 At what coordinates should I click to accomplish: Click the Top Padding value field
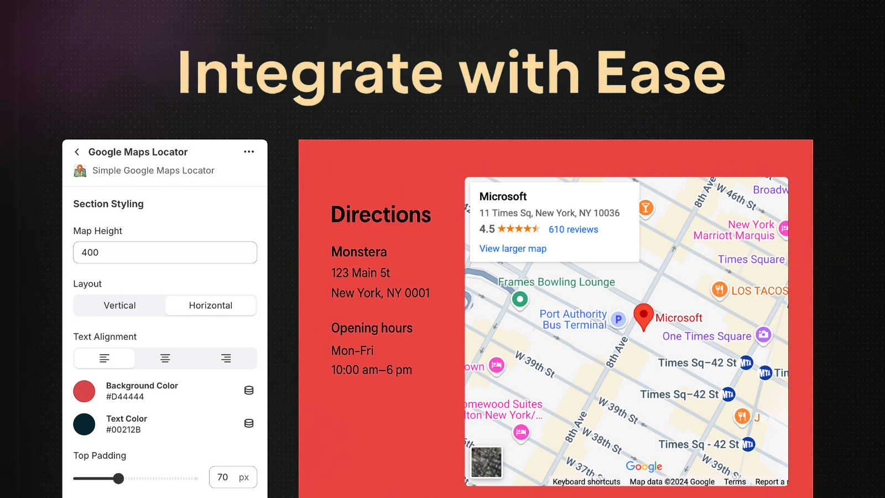[x=233, y=477]
